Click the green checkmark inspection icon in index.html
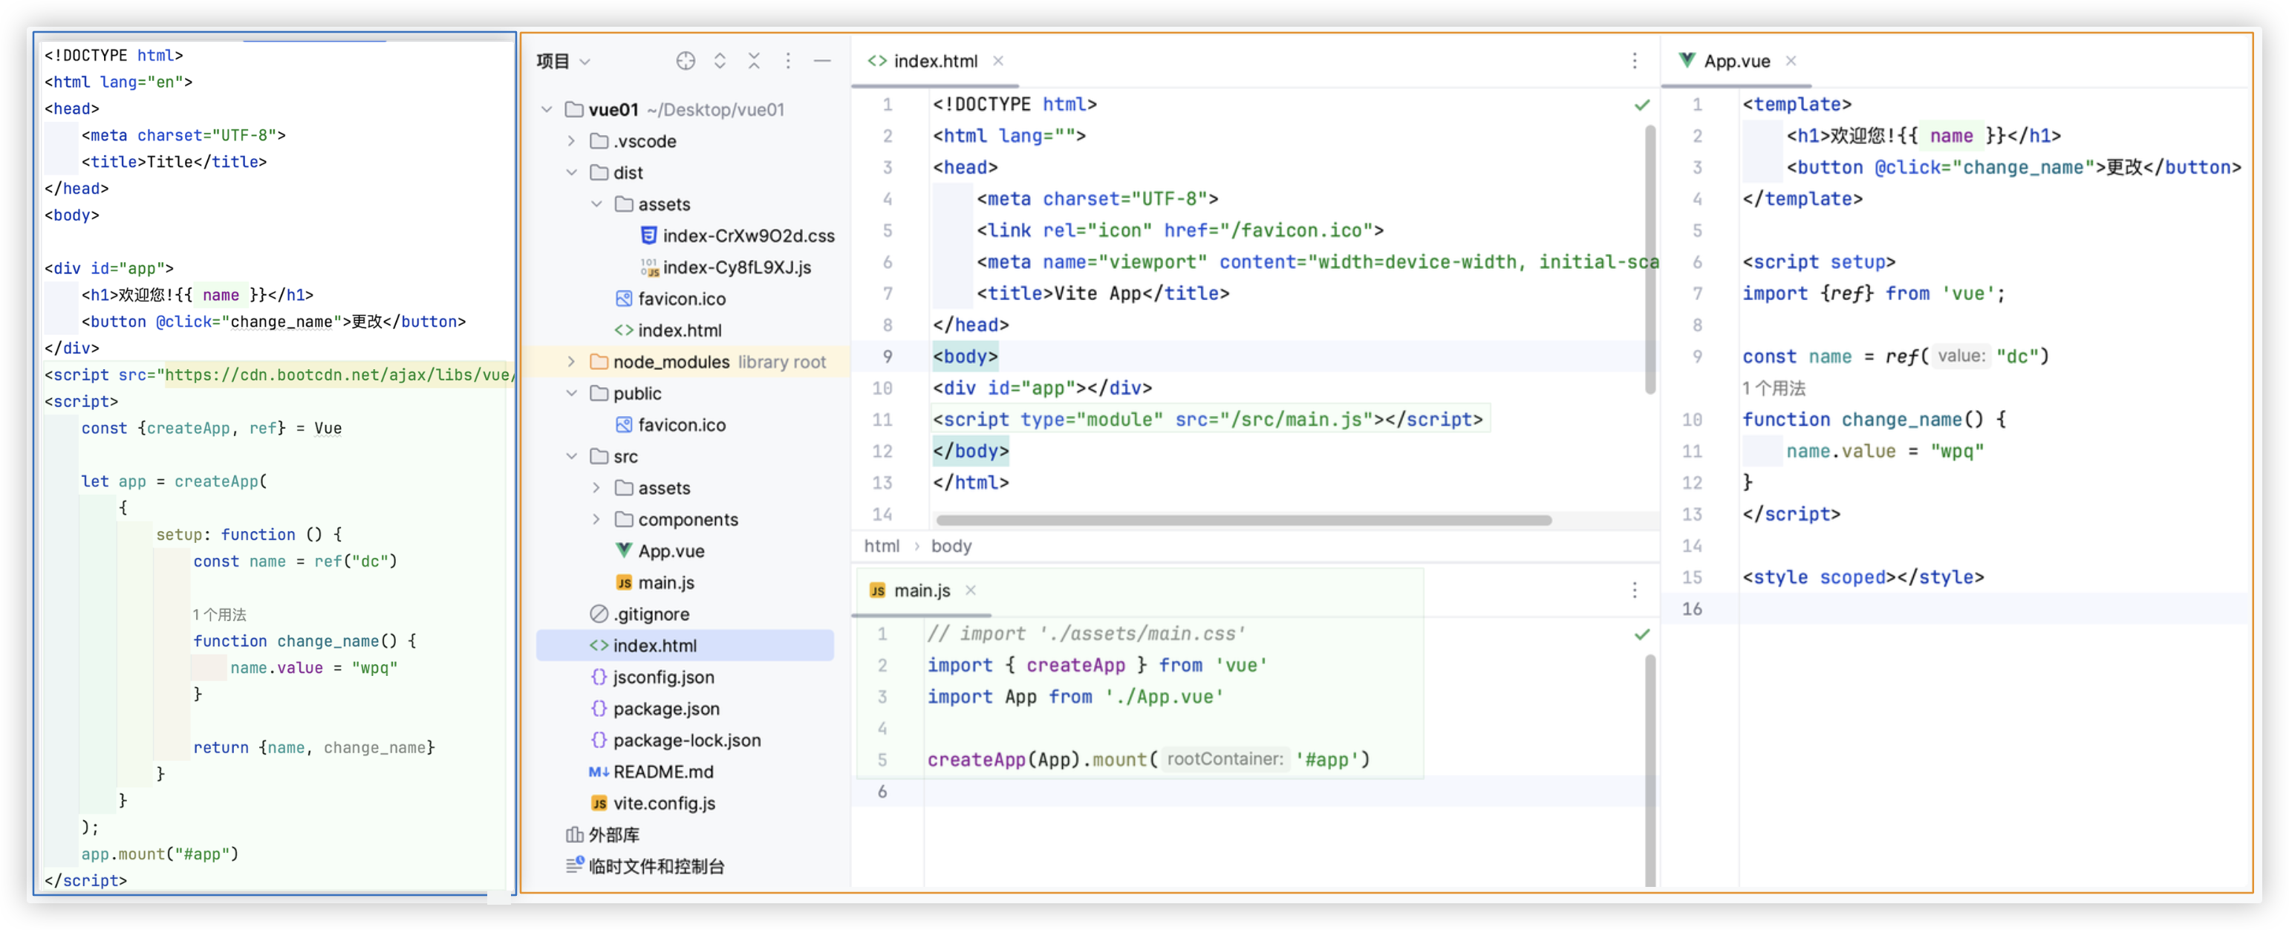Image resolution: width=2289 pixels, height=930 pixels. coord(1641,105)
